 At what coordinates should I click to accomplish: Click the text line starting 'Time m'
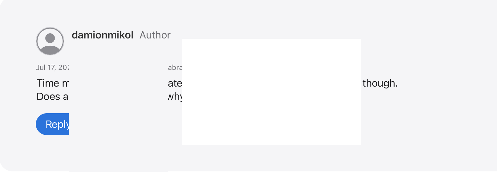pyautogui.click(x=52, y=83)
